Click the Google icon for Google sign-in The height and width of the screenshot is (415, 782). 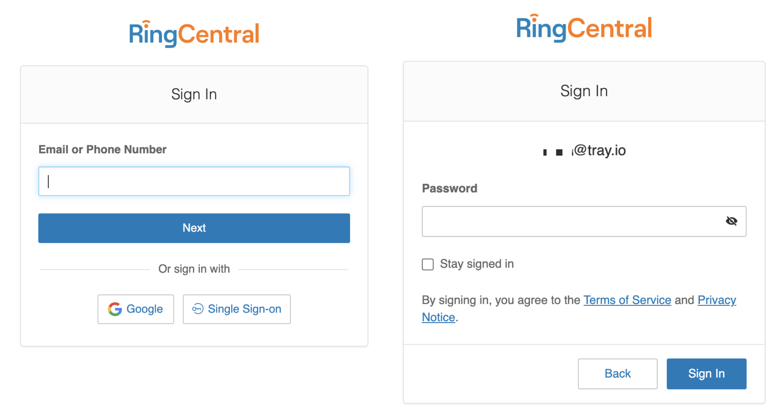click(115, 309)
